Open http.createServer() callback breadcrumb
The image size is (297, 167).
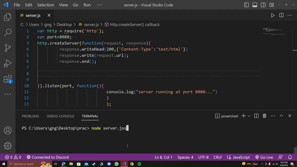coord(132,25)
